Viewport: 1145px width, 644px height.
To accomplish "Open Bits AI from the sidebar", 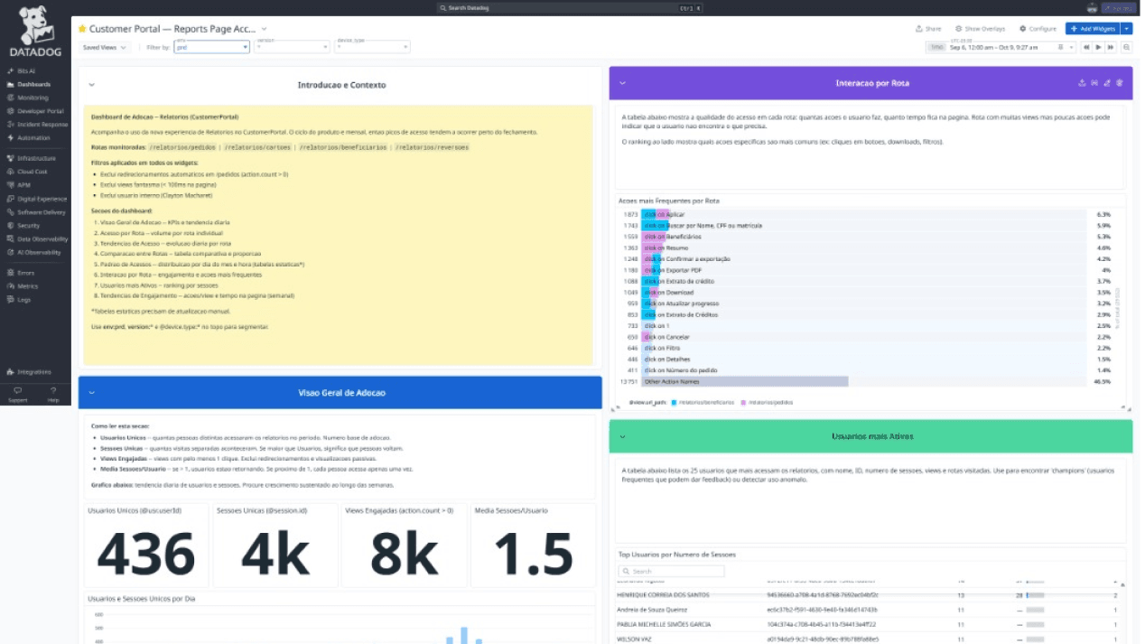I will coord(21,70).
